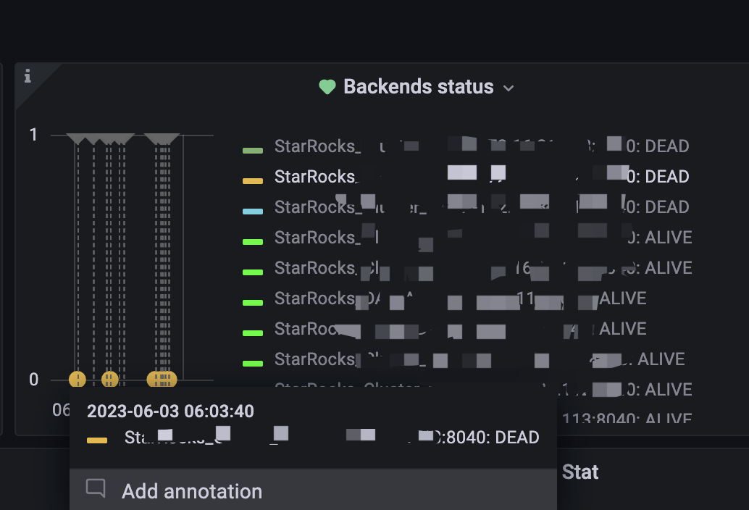Click the green heart alert icon
The width and height of the screenshot is (749, 510).
click(327, 87)
